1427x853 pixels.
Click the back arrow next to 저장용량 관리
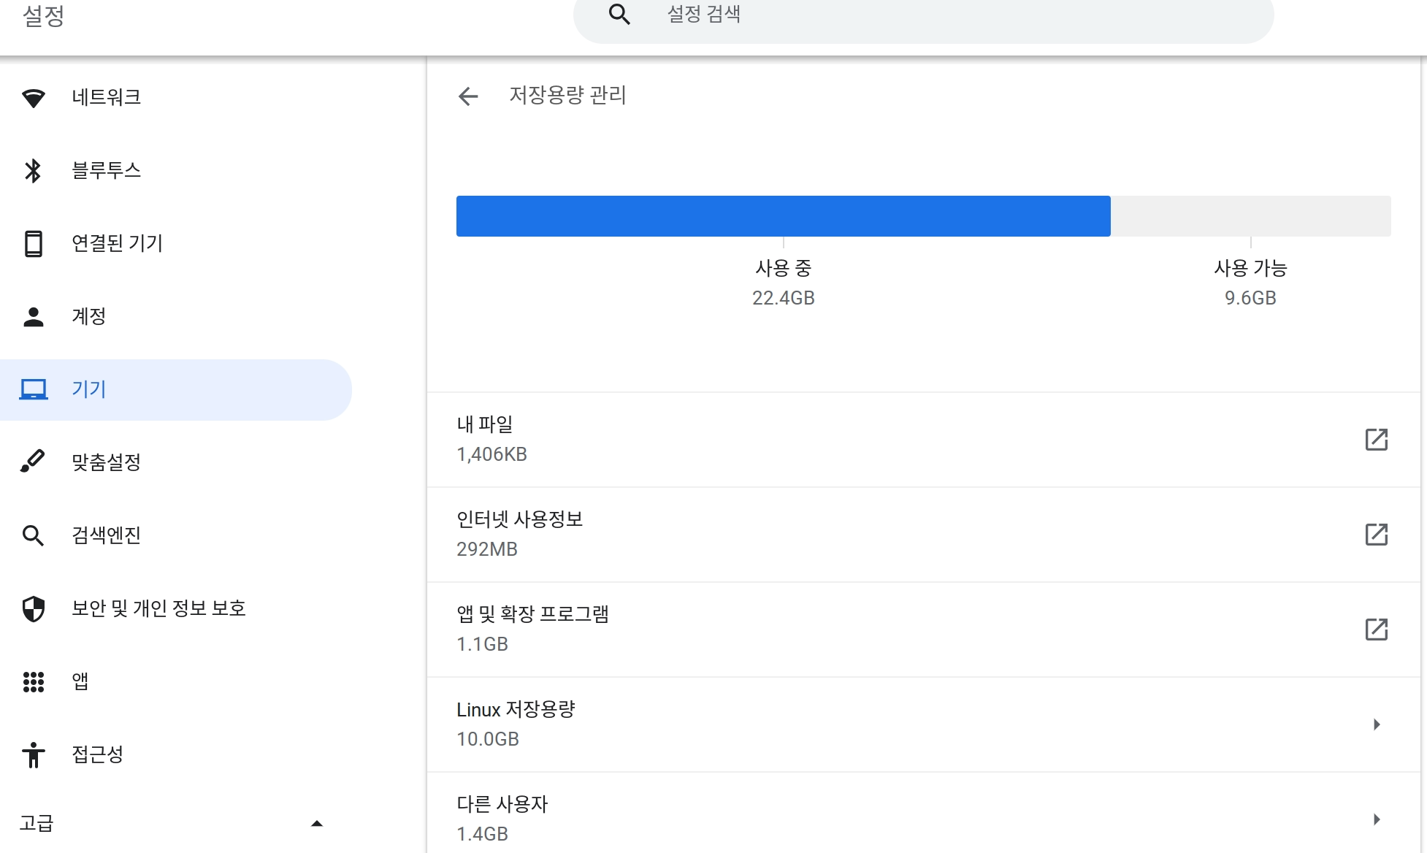[x=468, y=96]
